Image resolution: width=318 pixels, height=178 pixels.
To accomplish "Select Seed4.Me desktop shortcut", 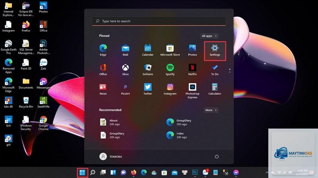I will 43,102.
